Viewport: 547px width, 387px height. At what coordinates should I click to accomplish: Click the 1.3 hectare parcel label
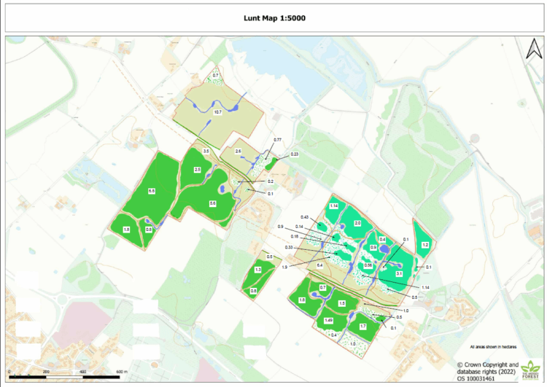click(257, 270)
